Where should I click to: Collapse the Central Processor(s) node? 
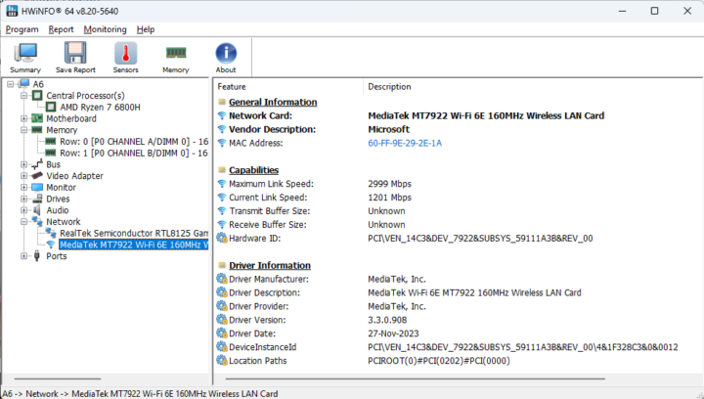[x=23, y=96]
